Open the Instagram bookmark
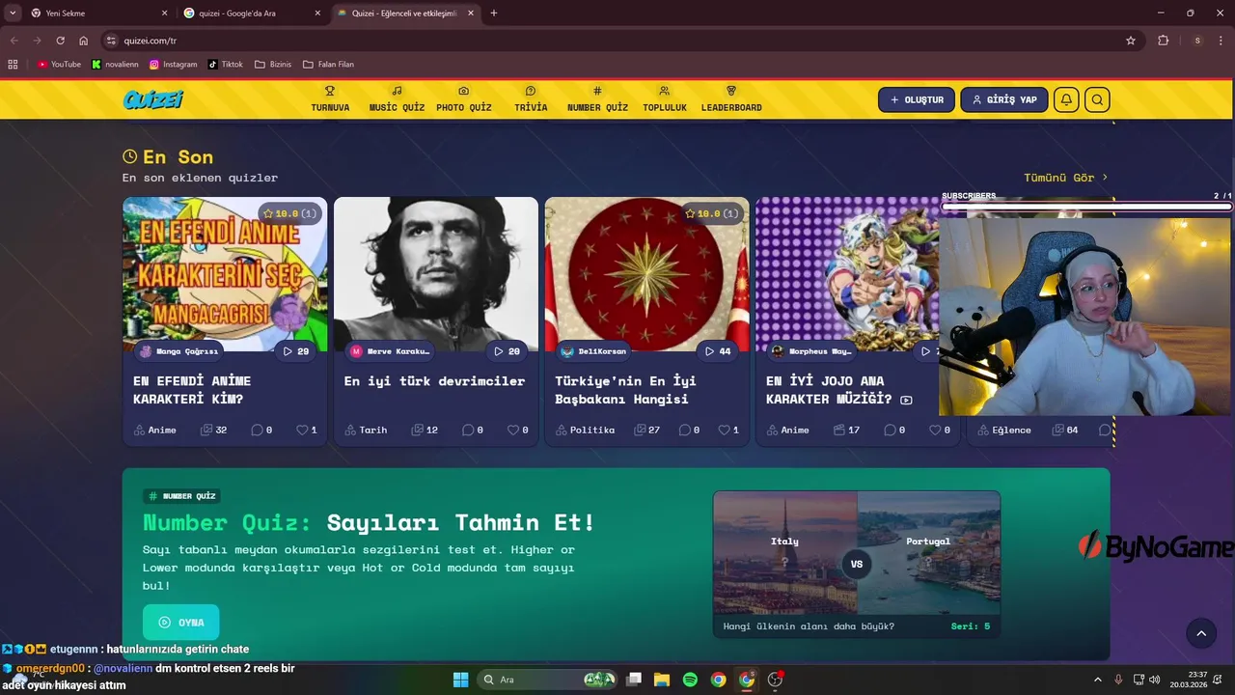This screenshot has width=1235, height=695. [174, 65]
